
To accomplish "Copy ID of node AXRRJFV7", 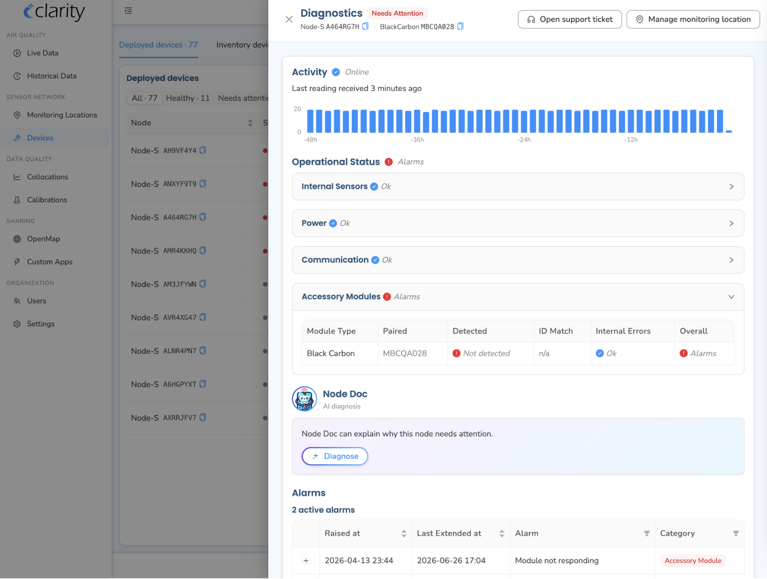I will (x=203, y=418).
